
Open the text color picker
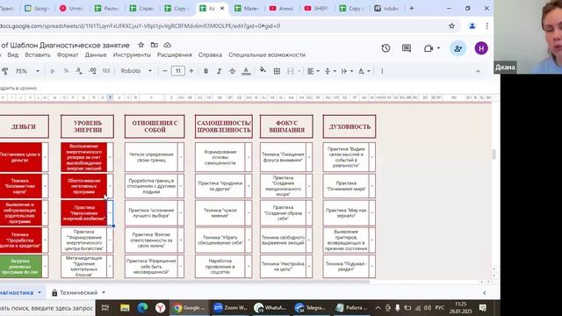[246, 71]
